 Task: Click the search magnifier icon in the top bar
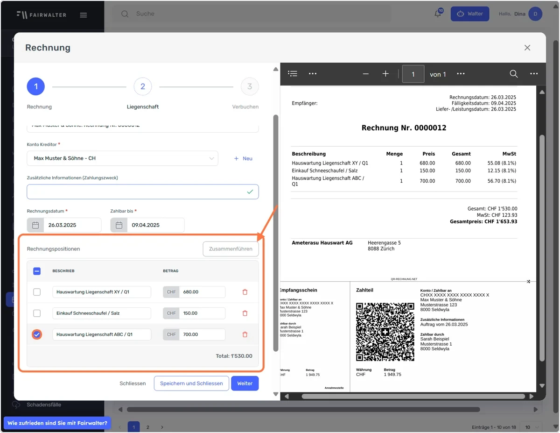tap(125, 14)
